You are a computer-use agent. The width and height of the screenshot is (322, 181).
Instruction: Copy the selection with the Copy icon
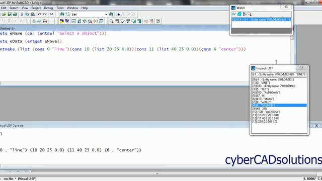pyautogui.click(x=27, y=14)
